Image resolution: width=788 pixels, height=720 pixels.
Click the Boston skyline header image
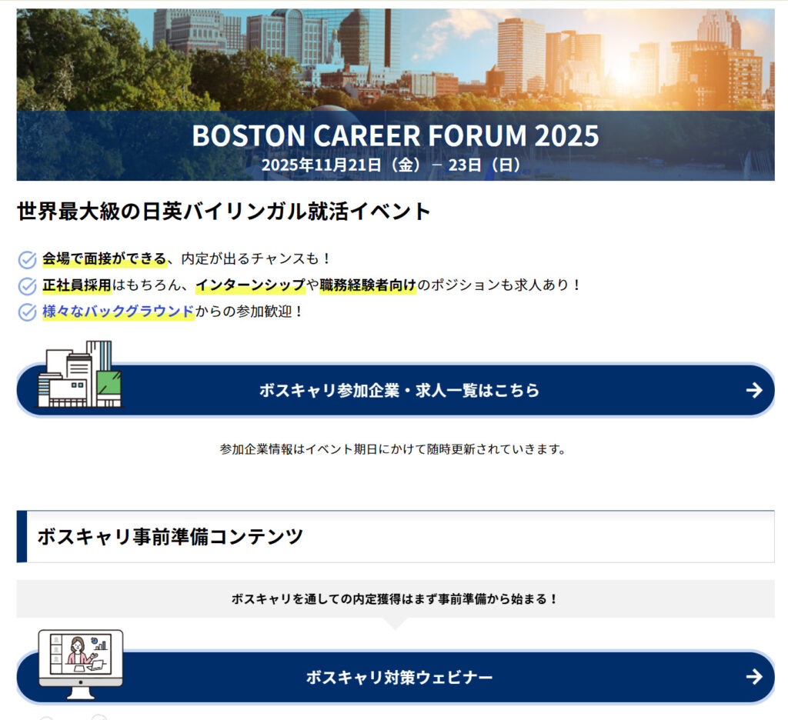394,54
